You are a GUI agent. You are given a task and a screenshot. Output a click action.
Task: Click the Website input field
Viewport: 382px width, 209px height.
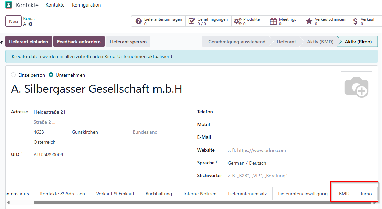[300, 150]
